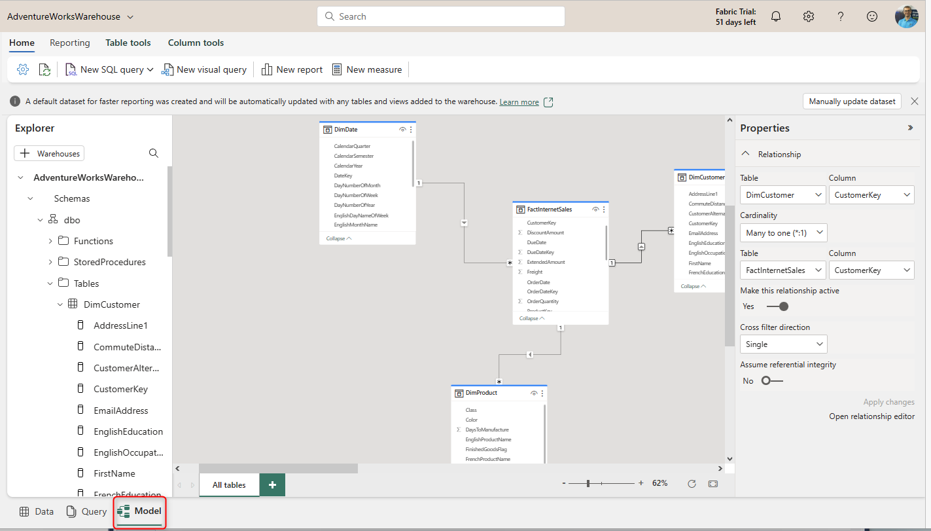This screenshot has height=531, width=931.
Task: Toggle Assume referential integrity switch
Action: tap(772, 381)
